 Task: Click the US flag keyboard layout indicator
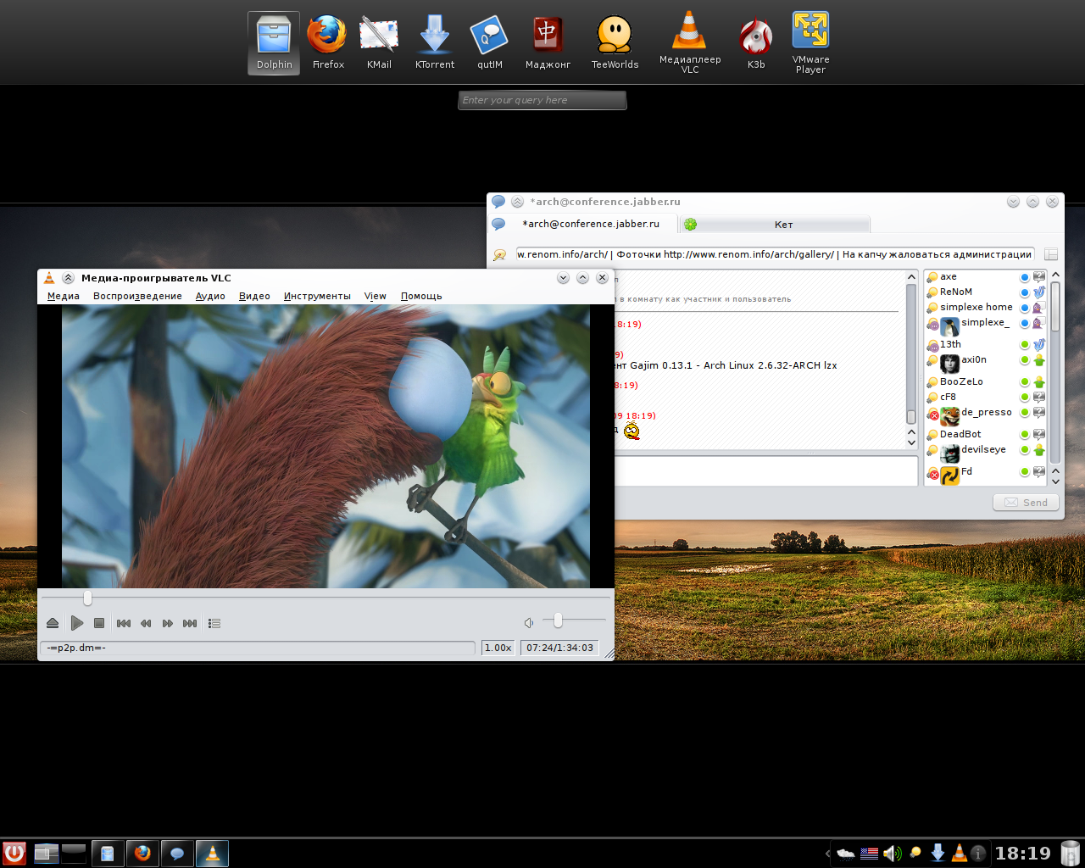tap(869, 854)
